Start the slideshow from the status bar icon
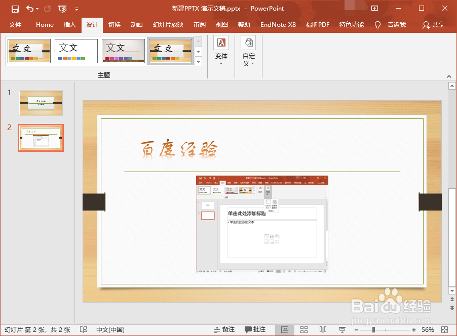This screenshot has height=336, width=457. pyautogui.click(x=343, y=329)
